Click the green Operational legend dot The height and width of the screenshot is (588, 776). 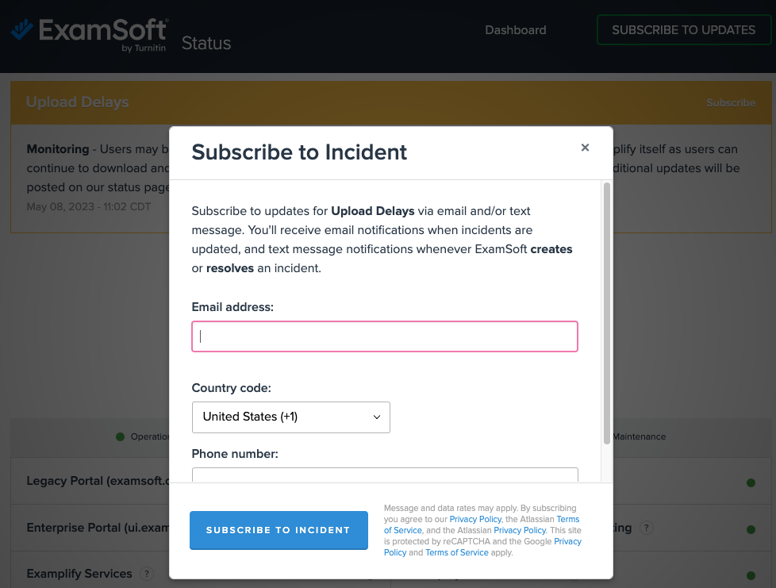(121, 436)
